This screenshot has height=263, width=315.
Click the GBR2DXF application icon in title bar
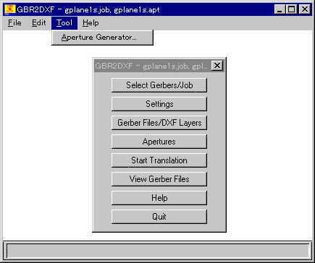(x=10, y=9)
